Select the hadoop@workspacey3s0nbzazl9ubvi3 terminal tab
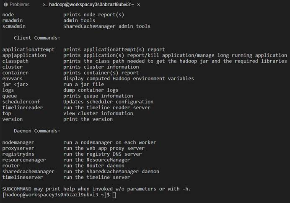 coord(91,5)
